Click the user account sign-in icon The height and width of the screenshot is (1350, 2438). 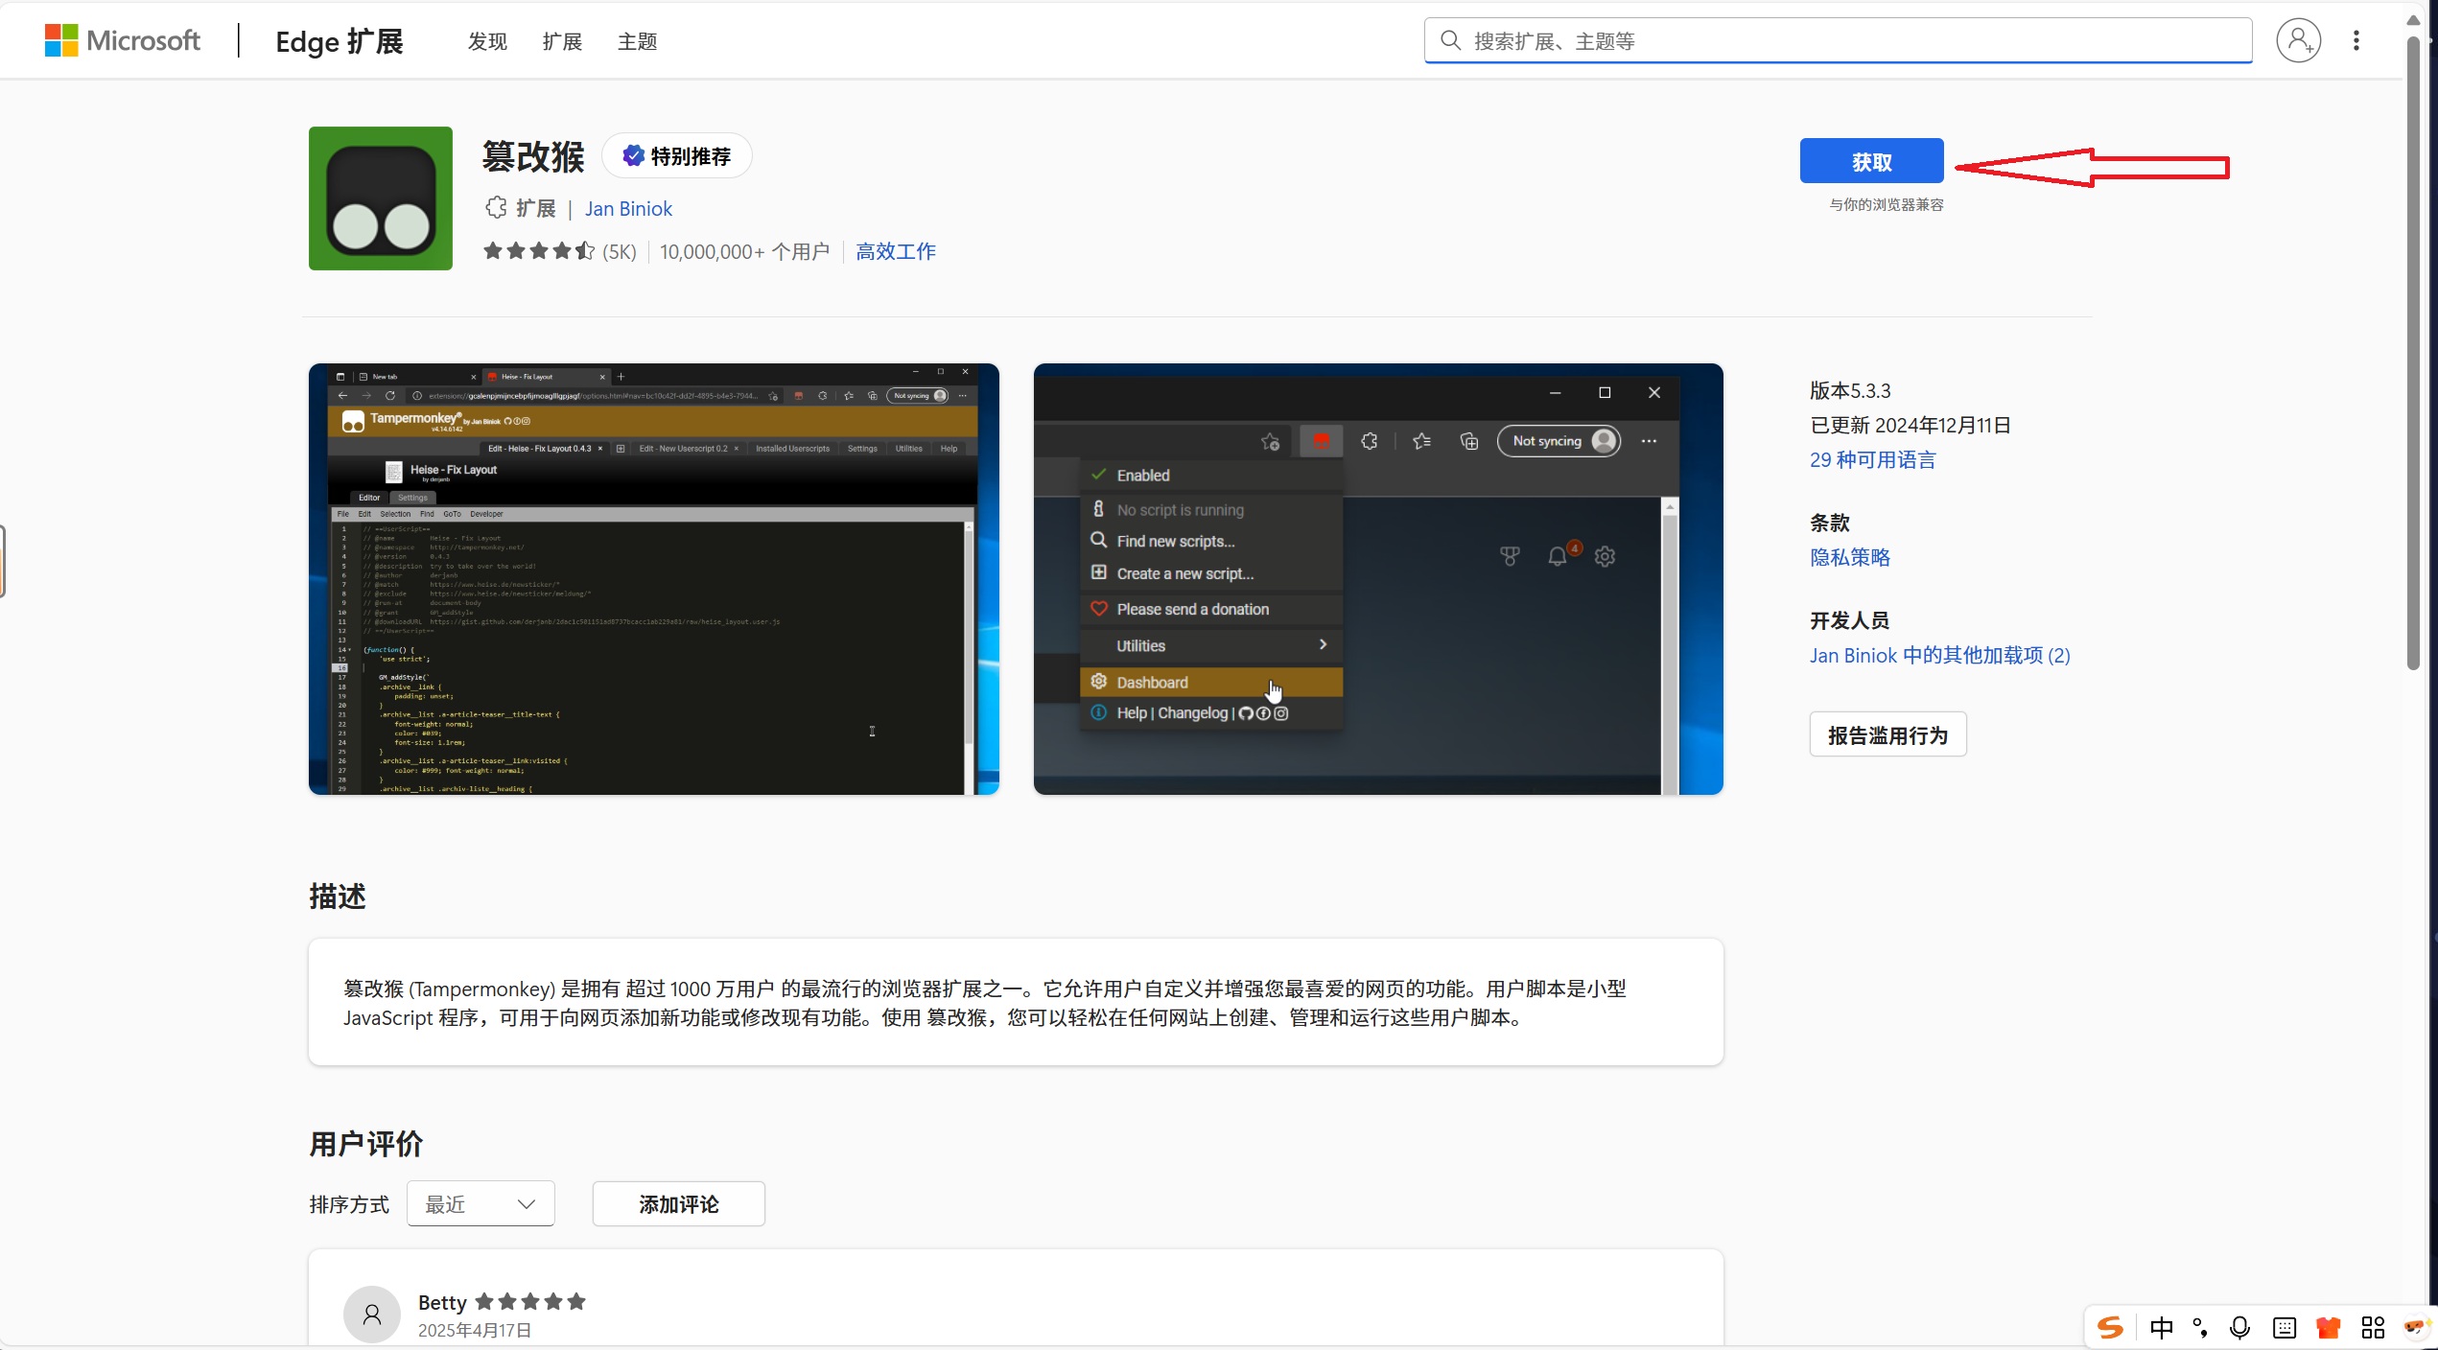pyautogui.click(x=2298, y=40)
